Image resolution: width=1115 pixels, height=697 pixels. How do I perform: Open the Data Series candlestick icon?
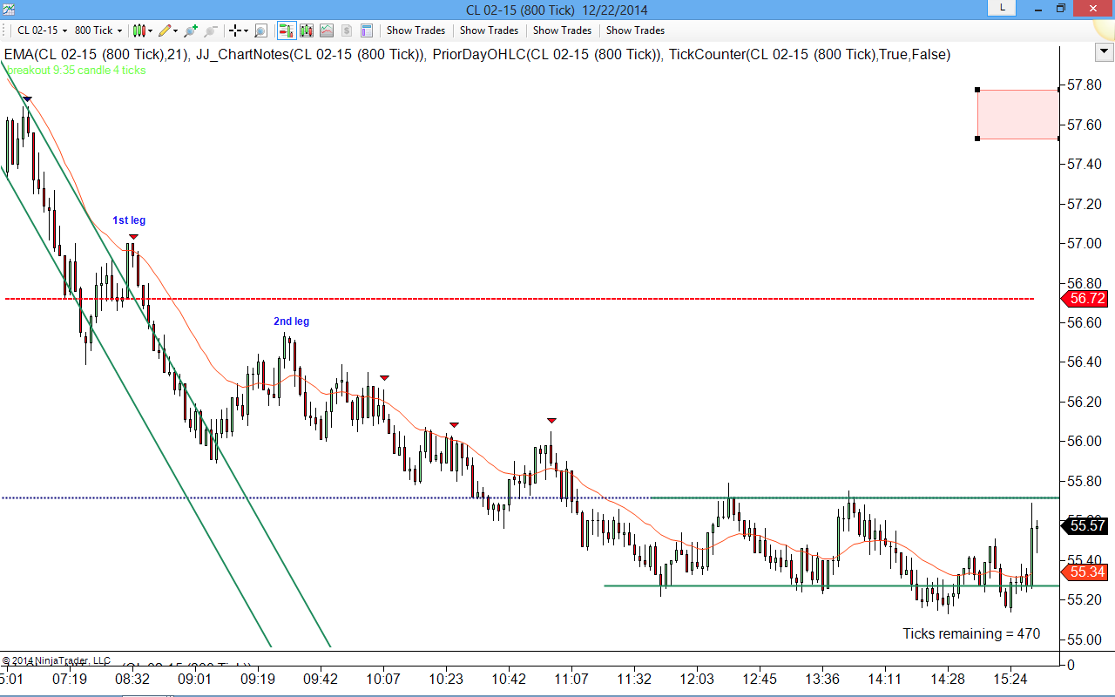307,30
